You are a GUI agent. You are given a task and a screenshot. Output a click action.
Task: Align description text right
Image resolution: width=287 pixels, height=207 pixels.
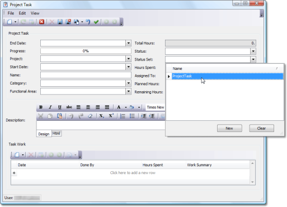tap(97, 107)
